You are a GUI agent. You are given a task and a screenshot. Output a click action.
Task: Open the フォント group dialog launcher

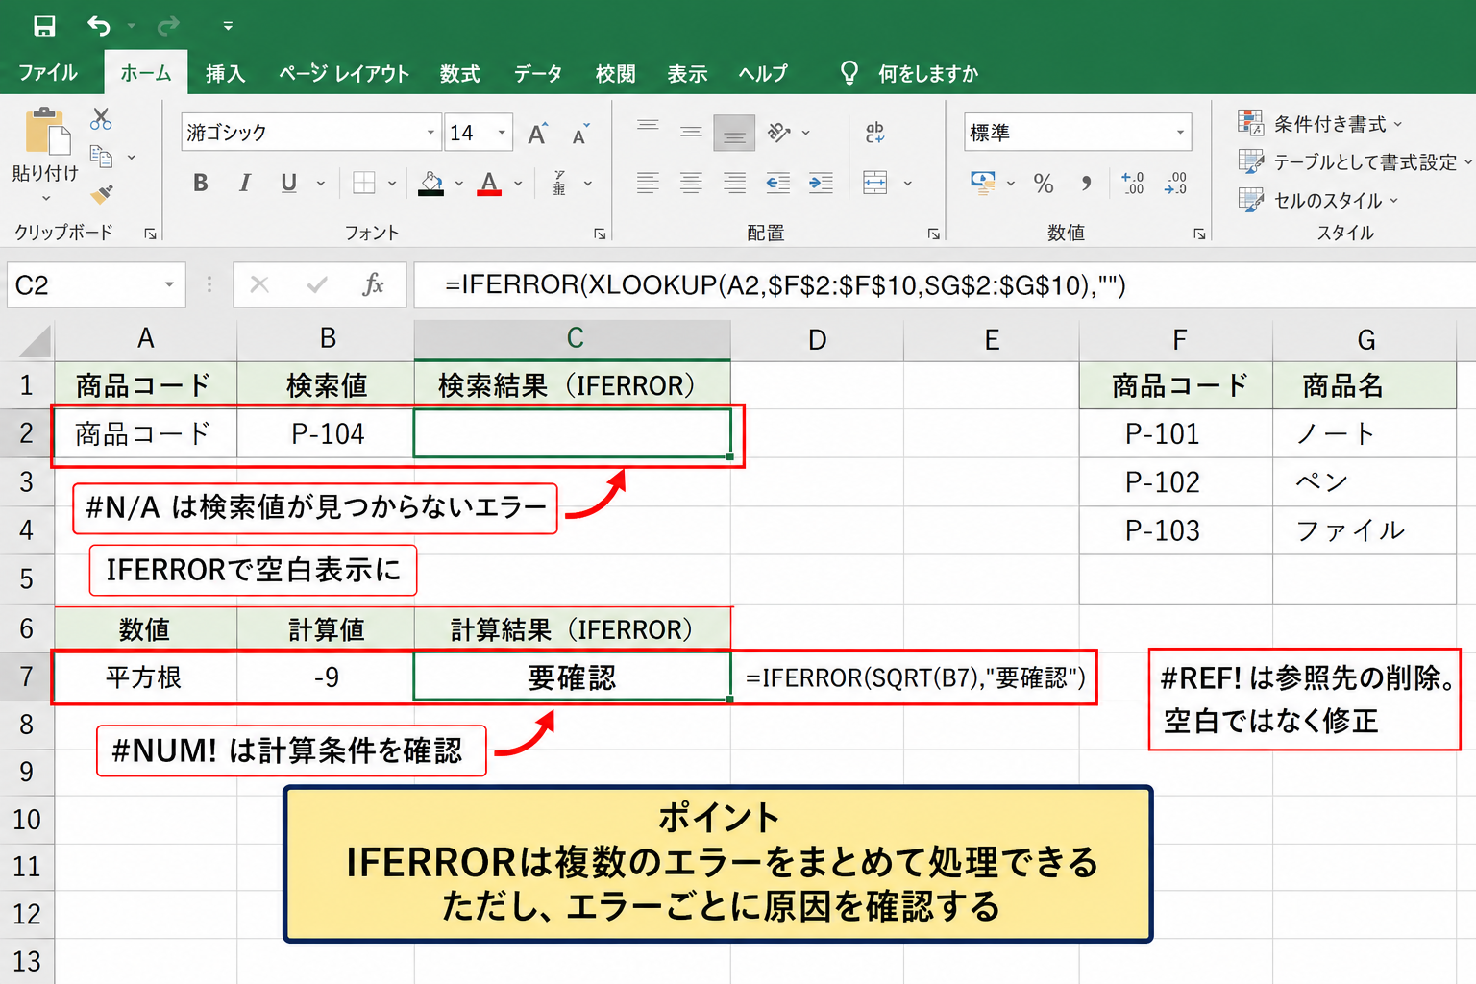click(600, 234)
